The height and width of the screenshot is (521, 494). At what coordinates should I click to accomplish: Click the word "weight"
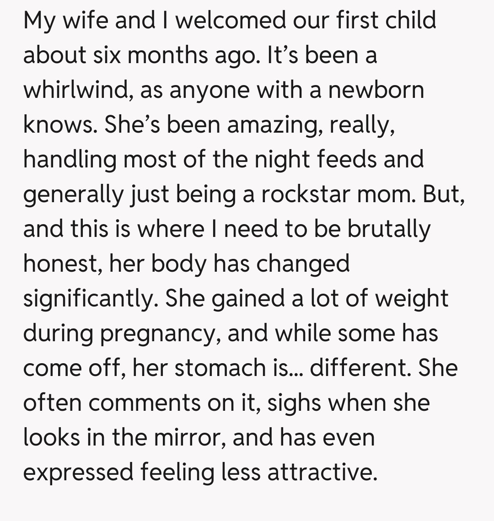(412, 299)
